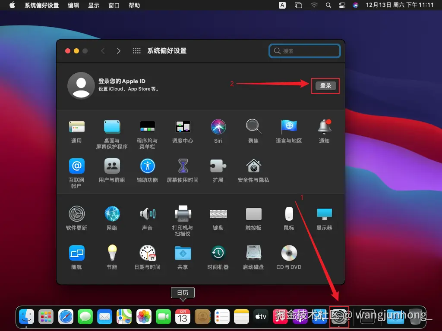Open 声音 (Sound) preferences
Screen dimensions: 442x331
point(147,214)
